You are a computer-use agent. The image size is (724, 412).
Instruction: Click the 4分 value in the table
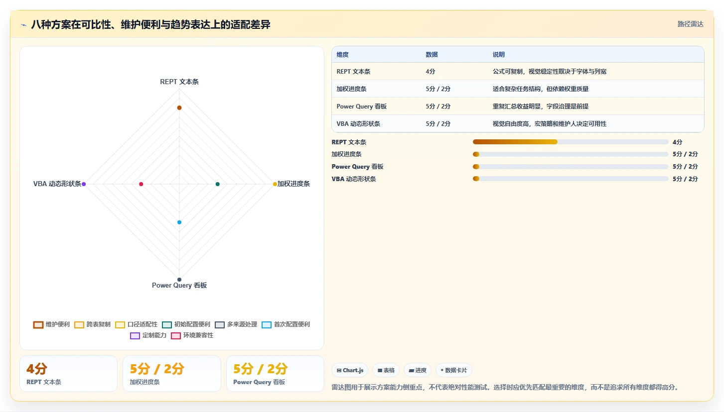click(431, 72)
